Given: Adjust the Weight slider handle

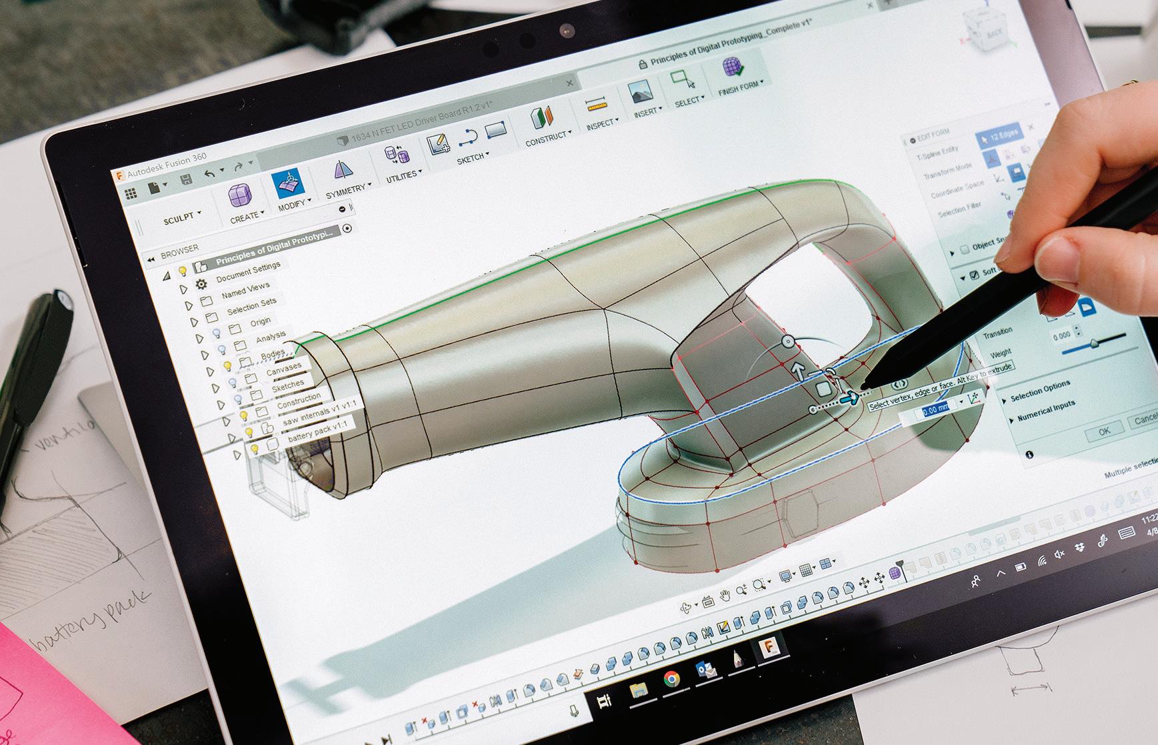Looking at the screenshot, I should point(1093,343).
